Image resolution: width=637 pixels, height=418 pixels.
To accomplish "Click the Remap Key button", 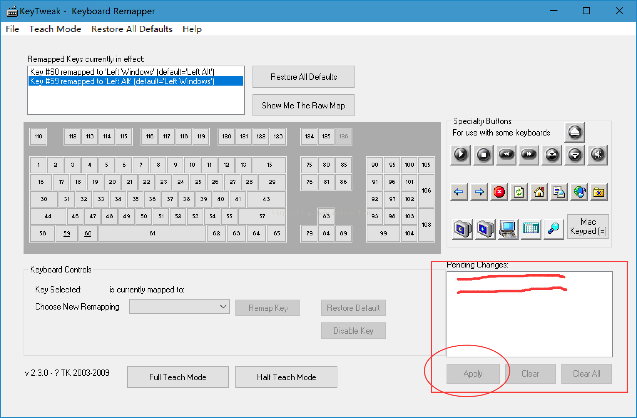I will [x=268, y=308].
